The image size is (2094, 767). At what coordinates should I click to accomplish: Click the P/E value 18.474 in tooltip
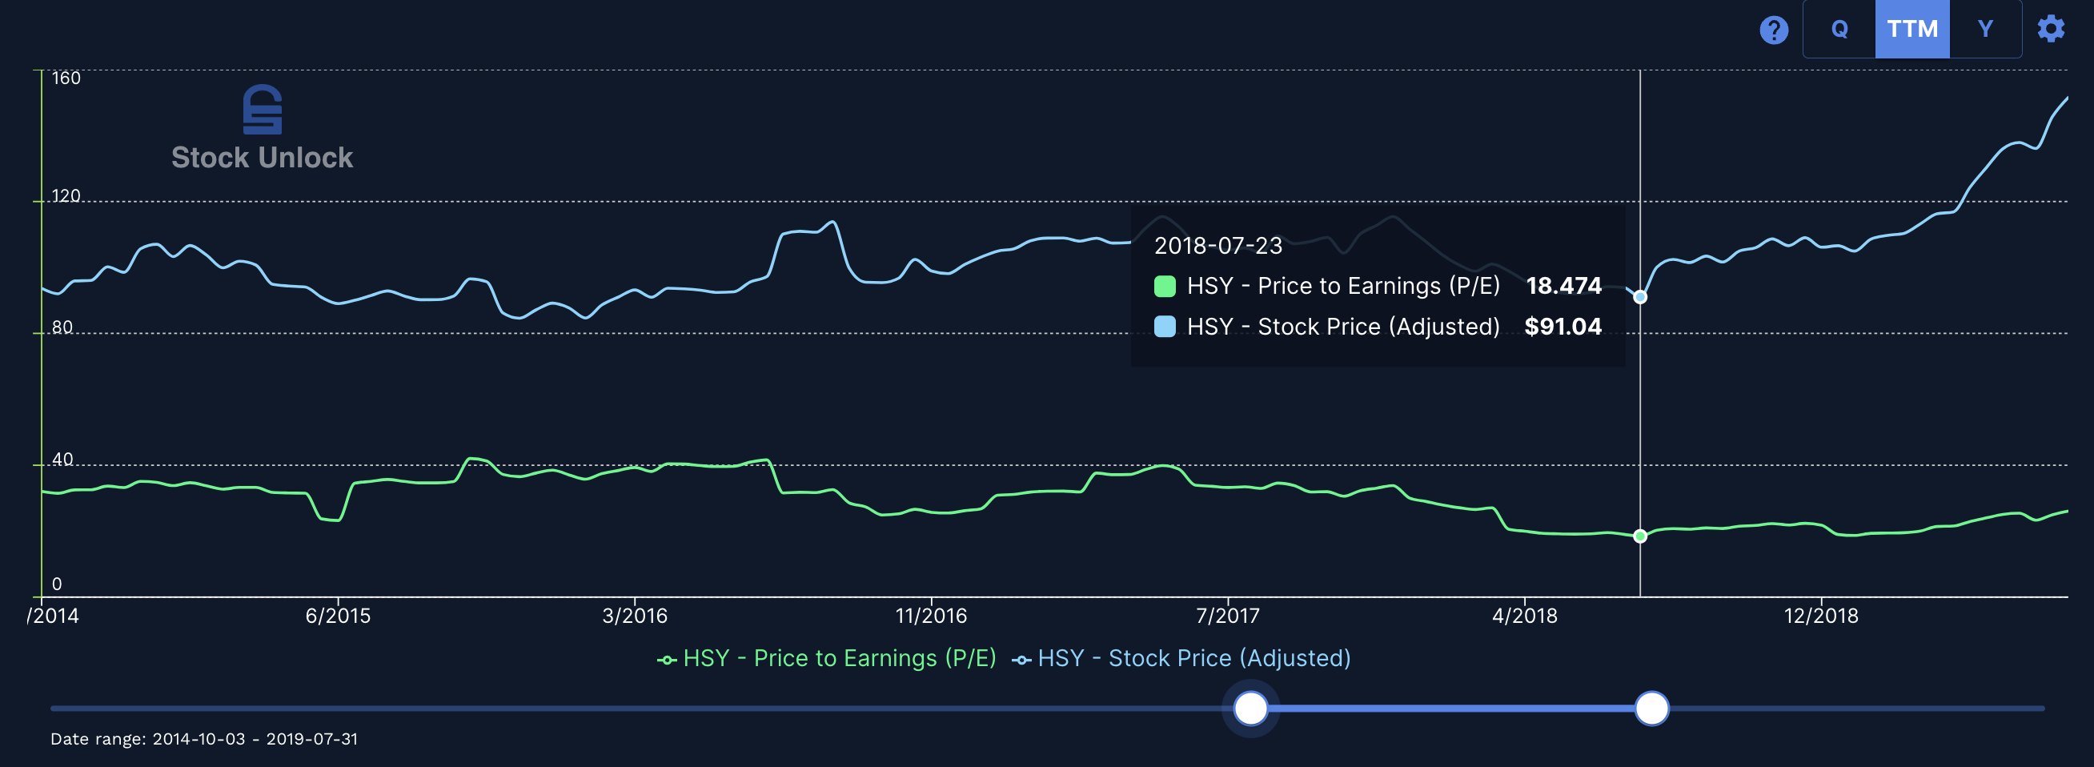point(1564,287)
